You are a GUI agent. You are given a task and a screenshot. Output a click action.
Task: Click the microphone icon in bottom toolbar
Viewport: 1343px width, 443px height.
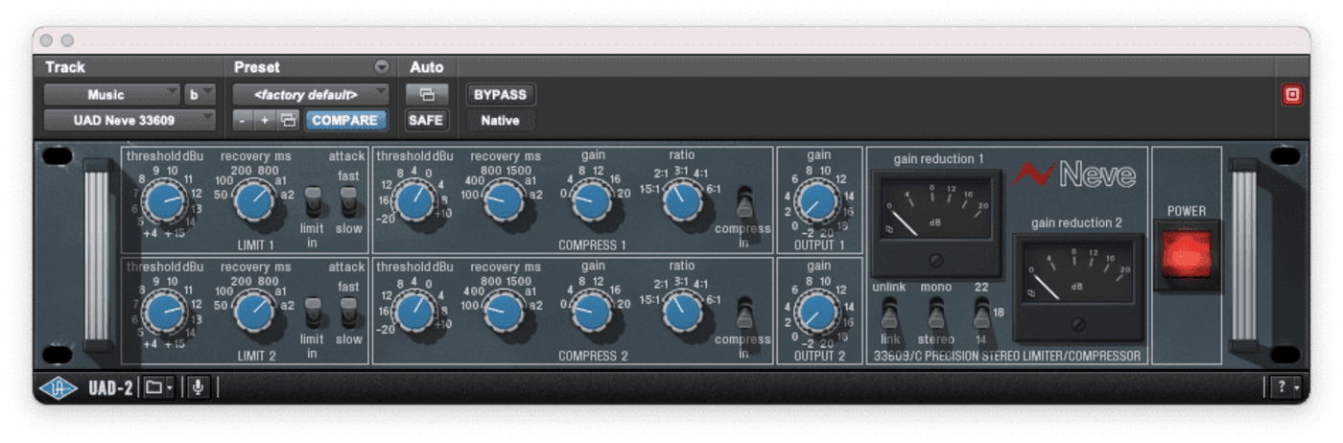click(x=197, y=387)
